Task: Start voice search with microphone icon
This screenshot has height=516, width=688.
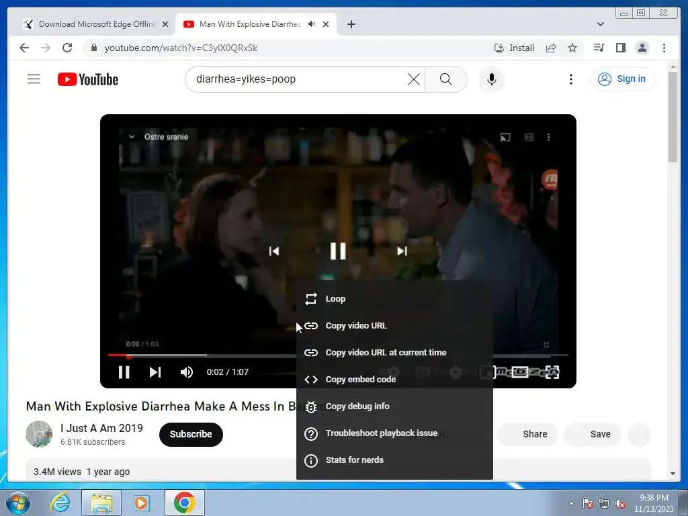Action: pyautogui.click(x=492, y=79)
